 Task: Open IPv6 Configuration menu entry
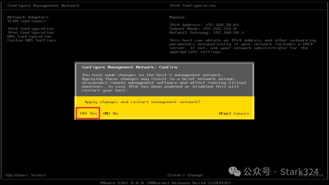coord(31,33)
